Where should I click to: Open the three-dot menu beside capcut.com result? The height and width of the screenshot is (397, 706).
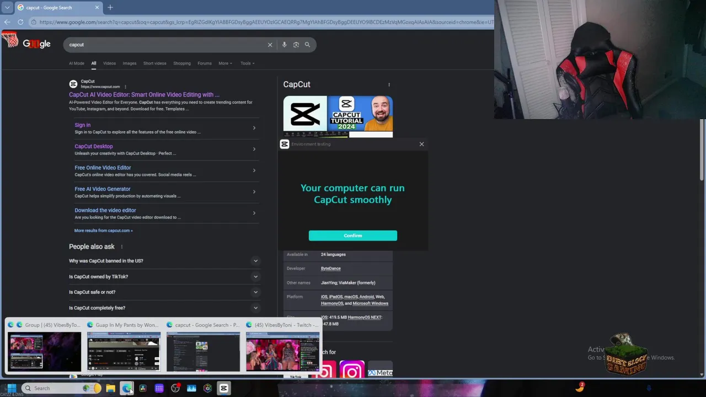[125, 87]
